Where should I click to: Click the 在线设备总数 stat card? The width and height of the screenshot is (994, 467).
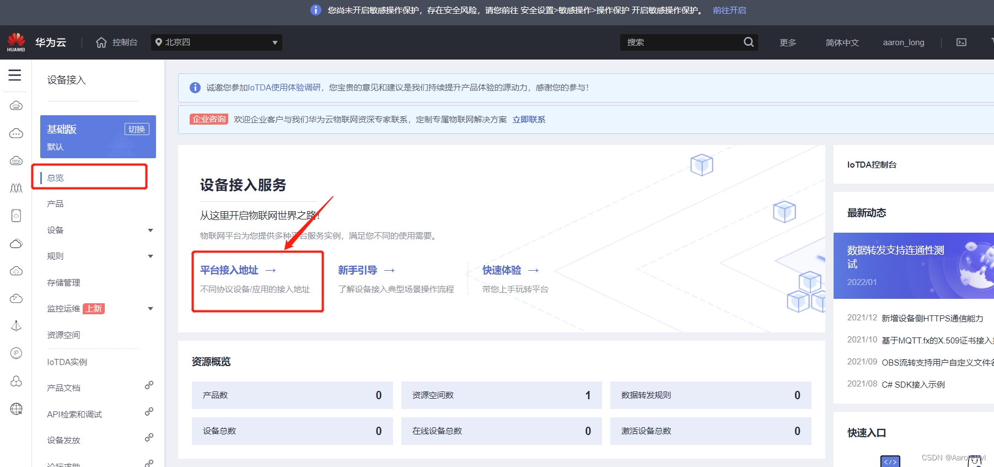502,431
